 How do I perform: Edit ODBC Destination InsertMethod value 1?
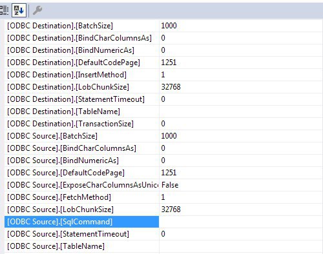pos(241,75)
